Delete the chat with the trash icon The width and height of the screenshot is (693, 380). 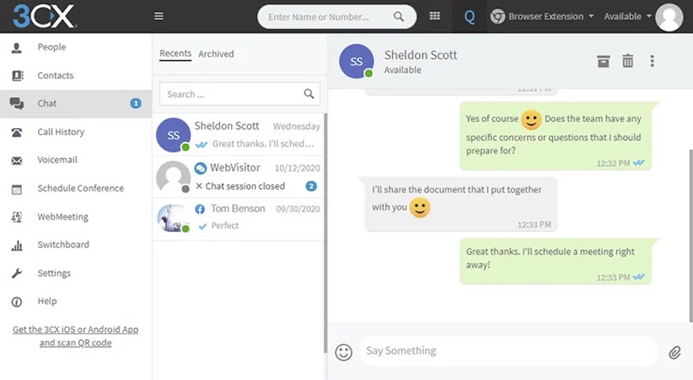click(x=628, y=61)
